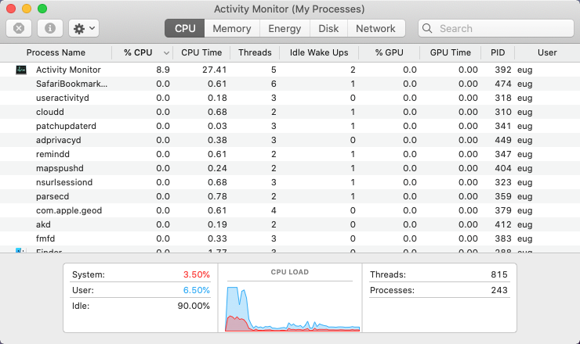The width and height of the screenshot is (580, 344).
Task: Select the parsecd process
Action: pyautogui.click(x=290, y=196)
